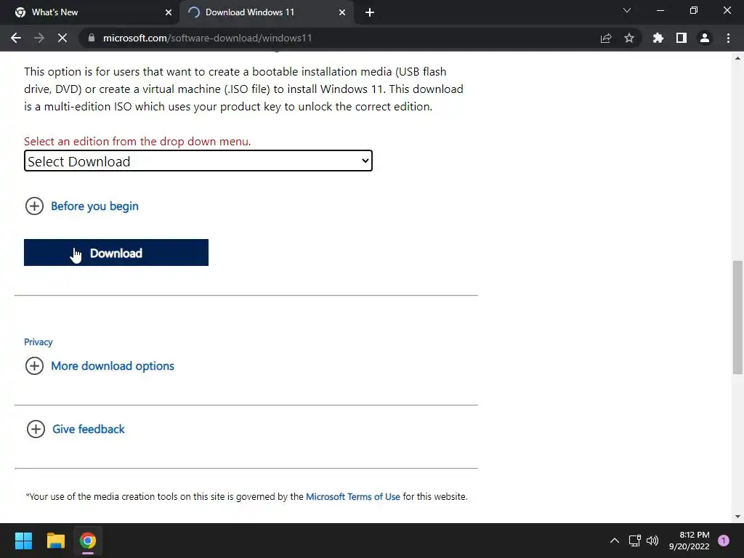744x558 pixels.
Task: Open the notification badge in the tray
Action: tap(724, 541)
